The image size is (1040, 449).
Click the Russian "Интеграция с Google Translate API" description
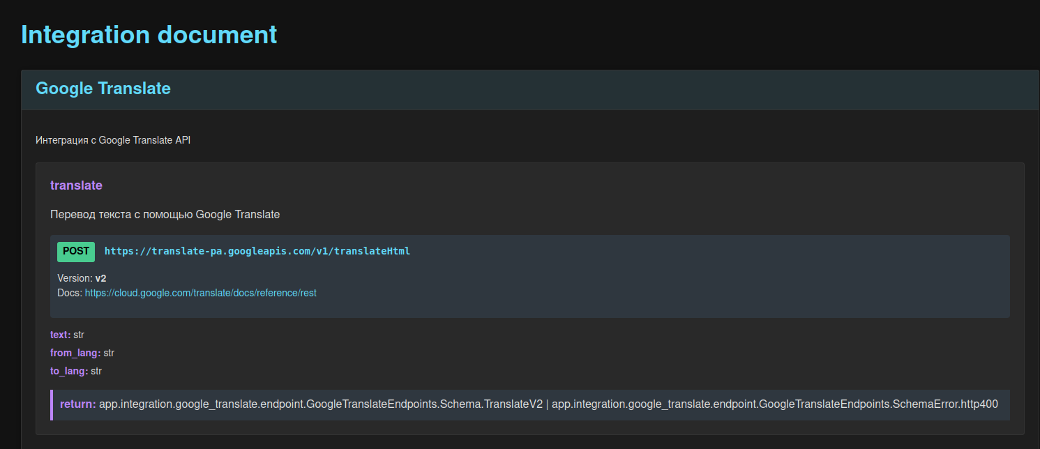click(x=113, y=140)
